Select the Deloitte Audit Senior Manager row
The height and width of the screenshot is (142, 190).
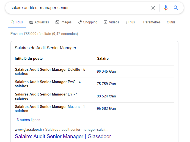[x=94, y=72]
